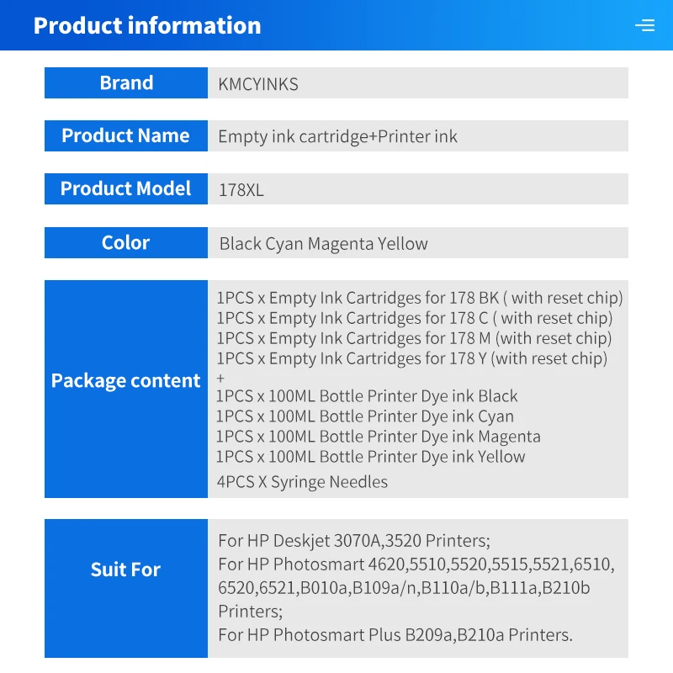Click the 178 Y empty cartridge line

(x=411, y=358)
